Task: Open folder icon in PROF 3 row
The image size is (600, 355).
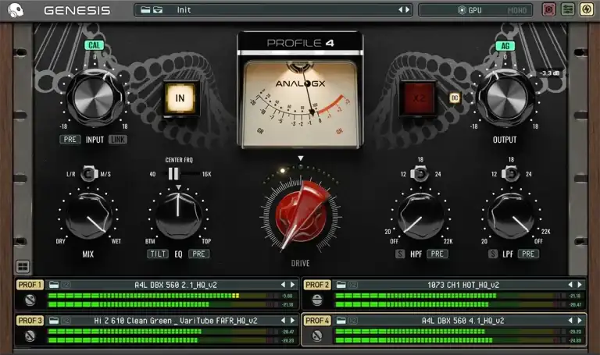Action: click(54, 320)
